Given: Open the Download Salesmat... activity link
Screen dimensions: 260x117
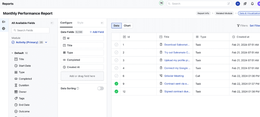Looking at the screenshot, I should coord(177,44).
